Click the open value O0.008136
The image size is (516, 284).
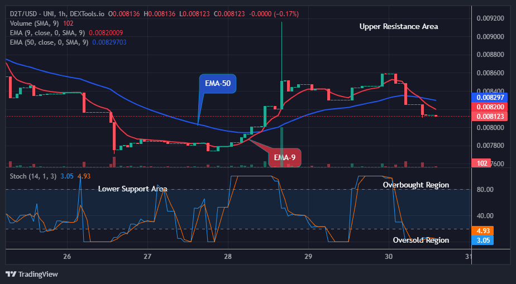124,14
